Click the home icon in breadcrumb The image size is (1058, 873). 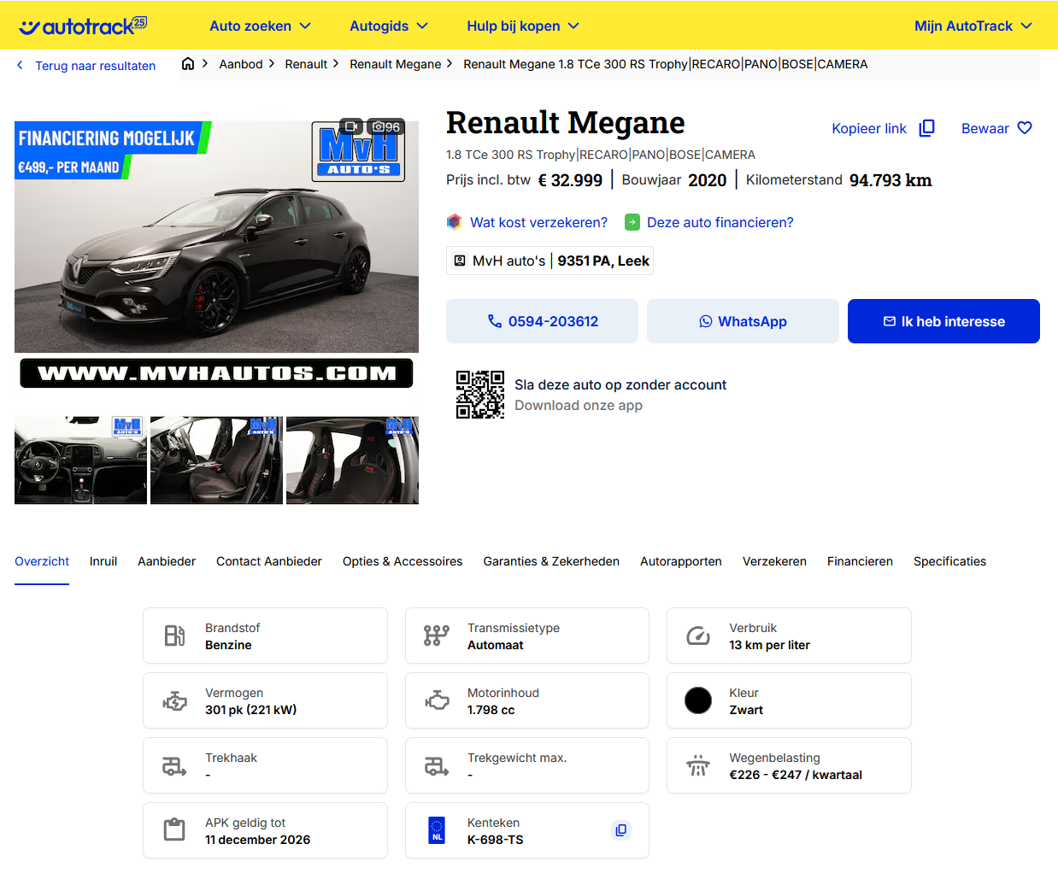tap(188, 64)
